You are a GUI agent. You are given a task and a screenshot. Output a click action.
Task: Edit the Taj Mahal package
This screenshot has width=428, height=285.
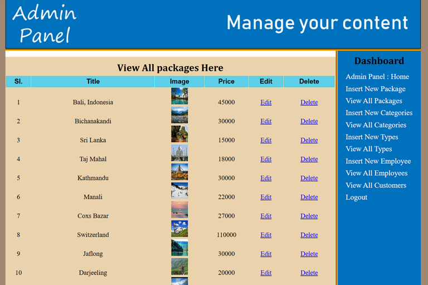(266, 159)
